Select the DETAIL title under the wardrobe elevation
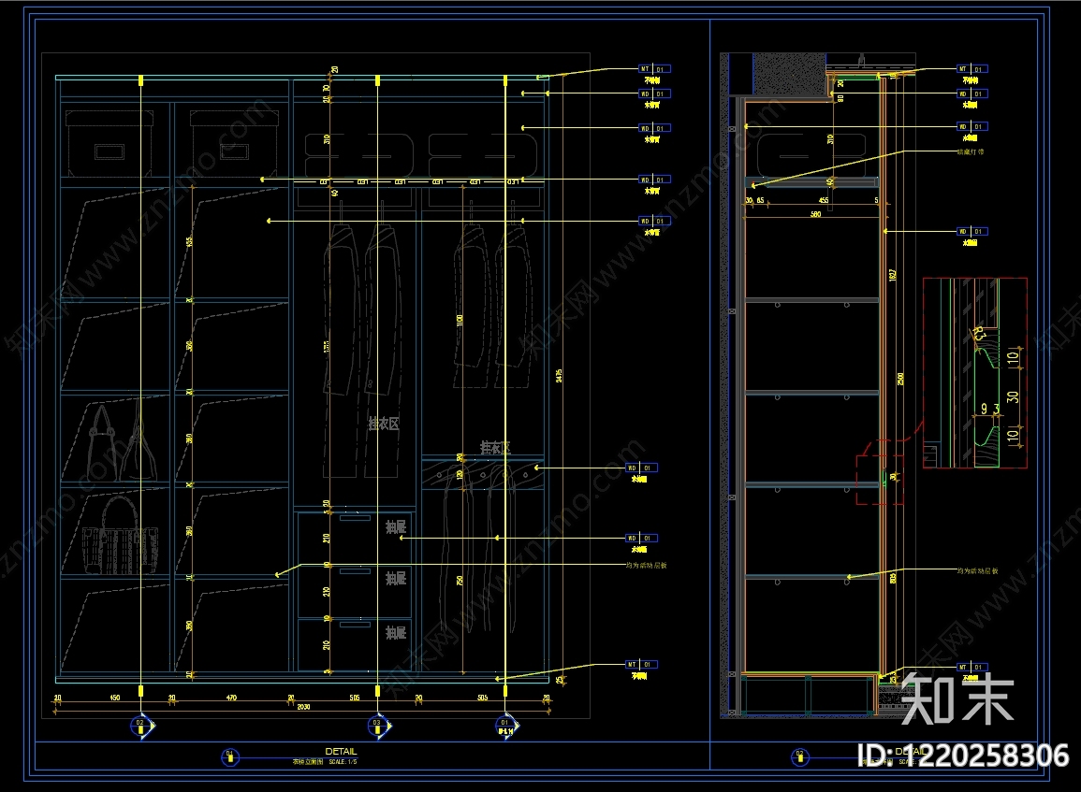This screenshot has width=1081, height=792. pos(341,752)
